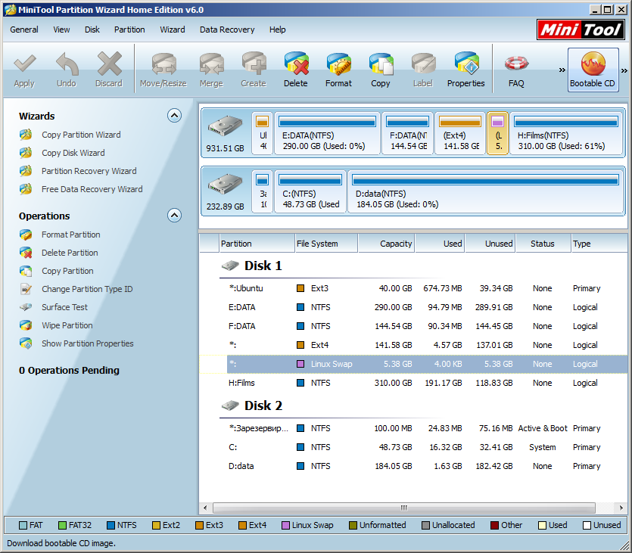Click the Capacity column header
Viewport: 632px width, 553px height.
tap(387, 244)
